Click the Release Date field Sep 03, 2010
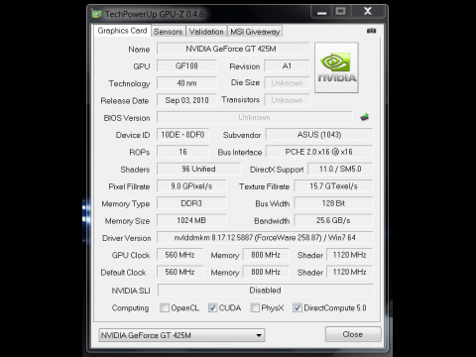Screen dimensions: 476x357 [x=186, y=100]
